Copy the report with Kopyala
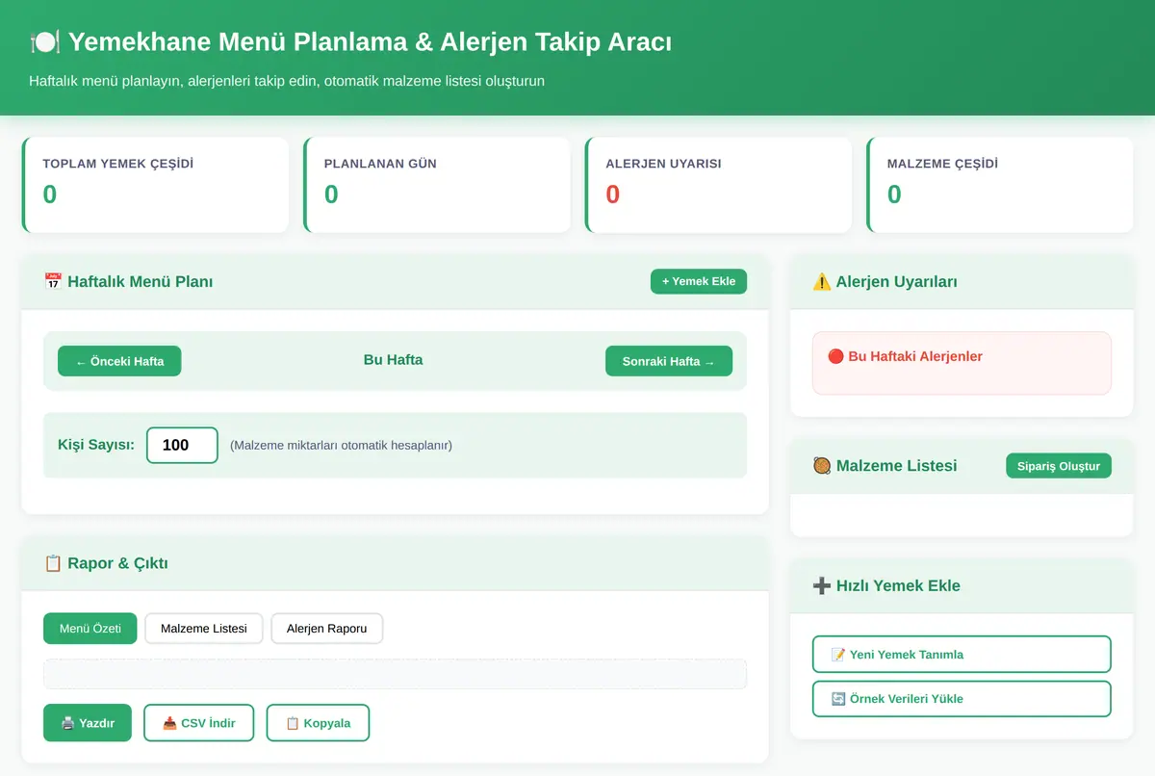This screenshot has height=776, width=1155. click(x=318, y=723)
